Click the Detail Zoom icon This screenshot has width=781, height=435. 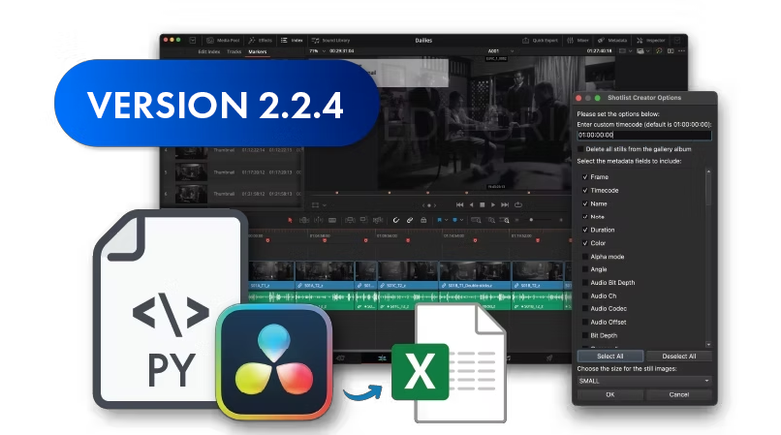491,220
